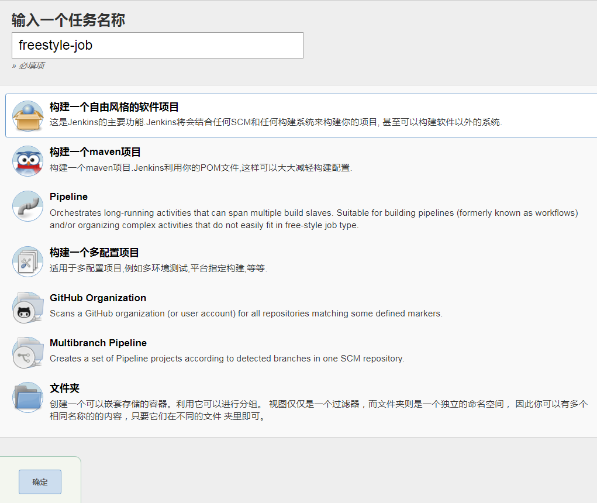This screenshot has height=503, width=597.
Task: Select 构建一个自由风格的软件项目 title
Action: [114, 107]
